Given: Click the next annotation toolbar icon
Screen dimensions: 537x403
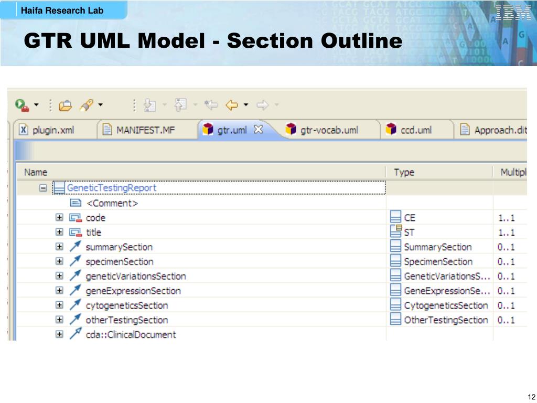Looking at the screenshot, I should click(x=149, y=105).
